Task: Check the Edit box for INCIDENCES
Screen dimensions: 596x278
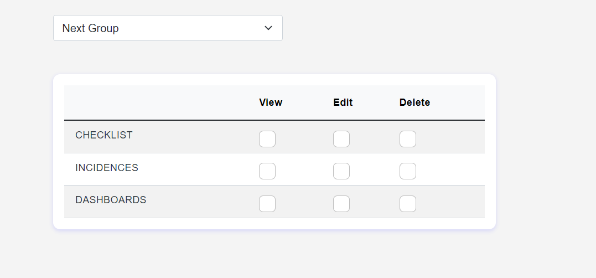Action: [x=341, y=171]
